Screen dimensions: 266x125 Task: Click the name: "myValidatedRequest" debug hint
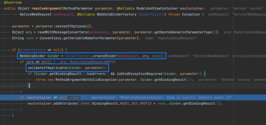pos(171,38)
